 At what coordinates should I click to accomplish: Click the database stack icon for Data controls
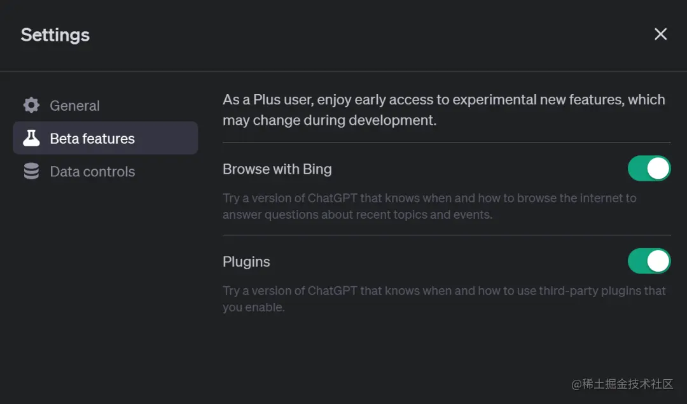coord(31,171)
